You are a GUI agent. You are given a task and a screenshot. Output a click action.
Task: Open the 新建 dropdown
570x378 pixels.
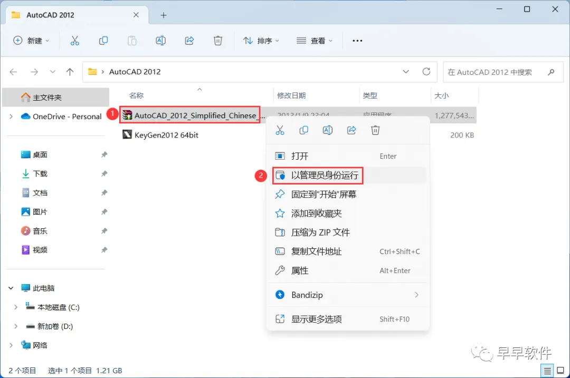click(31, 41)
